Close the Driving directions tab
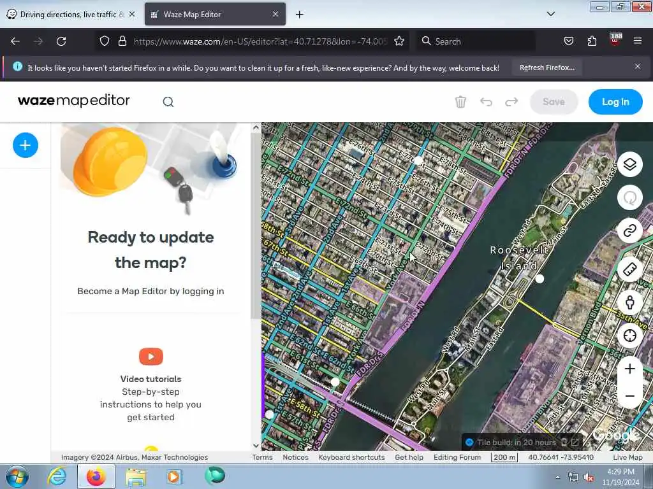The width and height of the screenshot is (653, 489). tap(132, 14)
